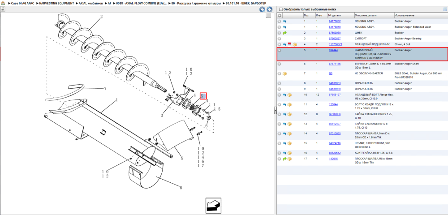This screenshot has width=448, height=215.
Task: Click the plus icon in the table header
Action: [x=280, y=15]
